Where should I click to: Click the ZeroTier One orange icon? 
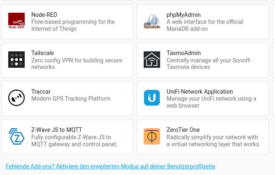pyautogui.click(x=151, y=136)
